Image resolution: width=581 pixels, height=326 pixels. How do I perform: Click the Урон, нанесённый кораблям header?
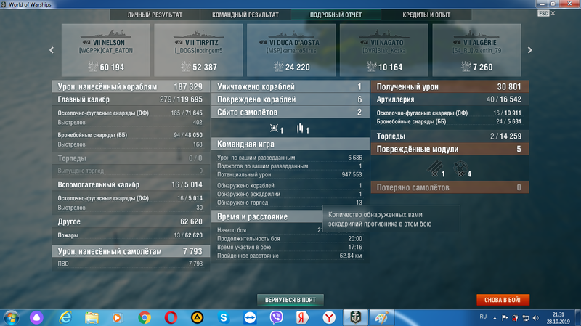[131, 86]
